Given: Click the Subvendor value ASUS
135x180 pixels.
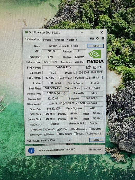Looking at the screenshot, I should point(53,73).
